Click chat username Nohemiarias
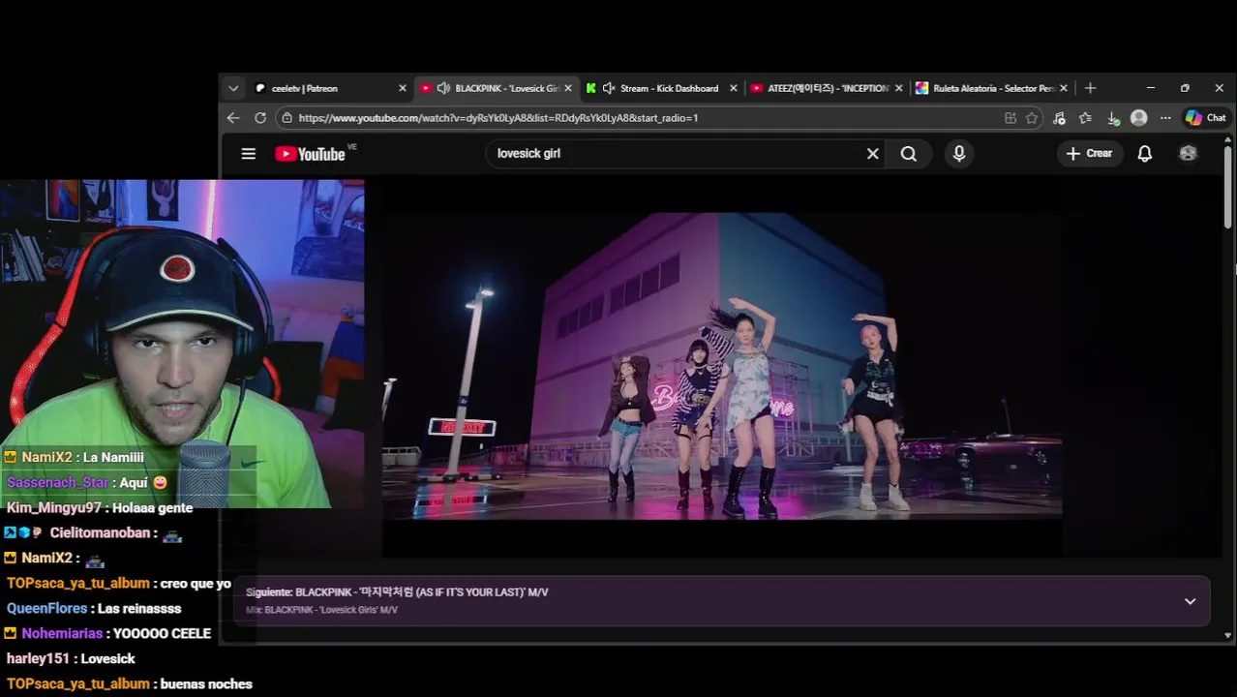 click(x=62, y=633)
